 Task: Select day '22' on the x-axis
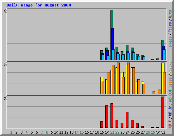pos(117,132)
